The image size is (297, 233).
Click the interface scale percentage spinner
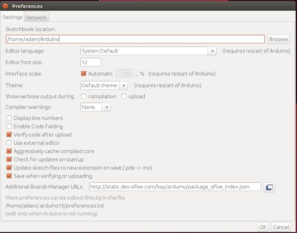click(x=127, y=74)
